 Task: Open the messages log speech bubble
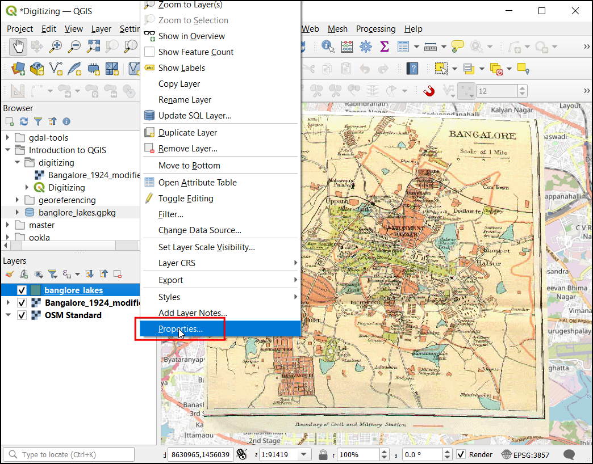pyautogui.click(x=569, y=454)
